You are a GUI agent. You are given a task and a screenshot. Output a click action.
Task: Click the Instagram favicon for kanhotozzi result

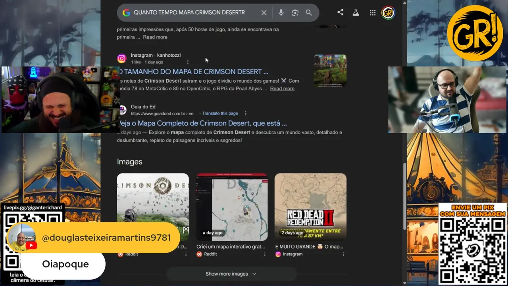[122, 58]
